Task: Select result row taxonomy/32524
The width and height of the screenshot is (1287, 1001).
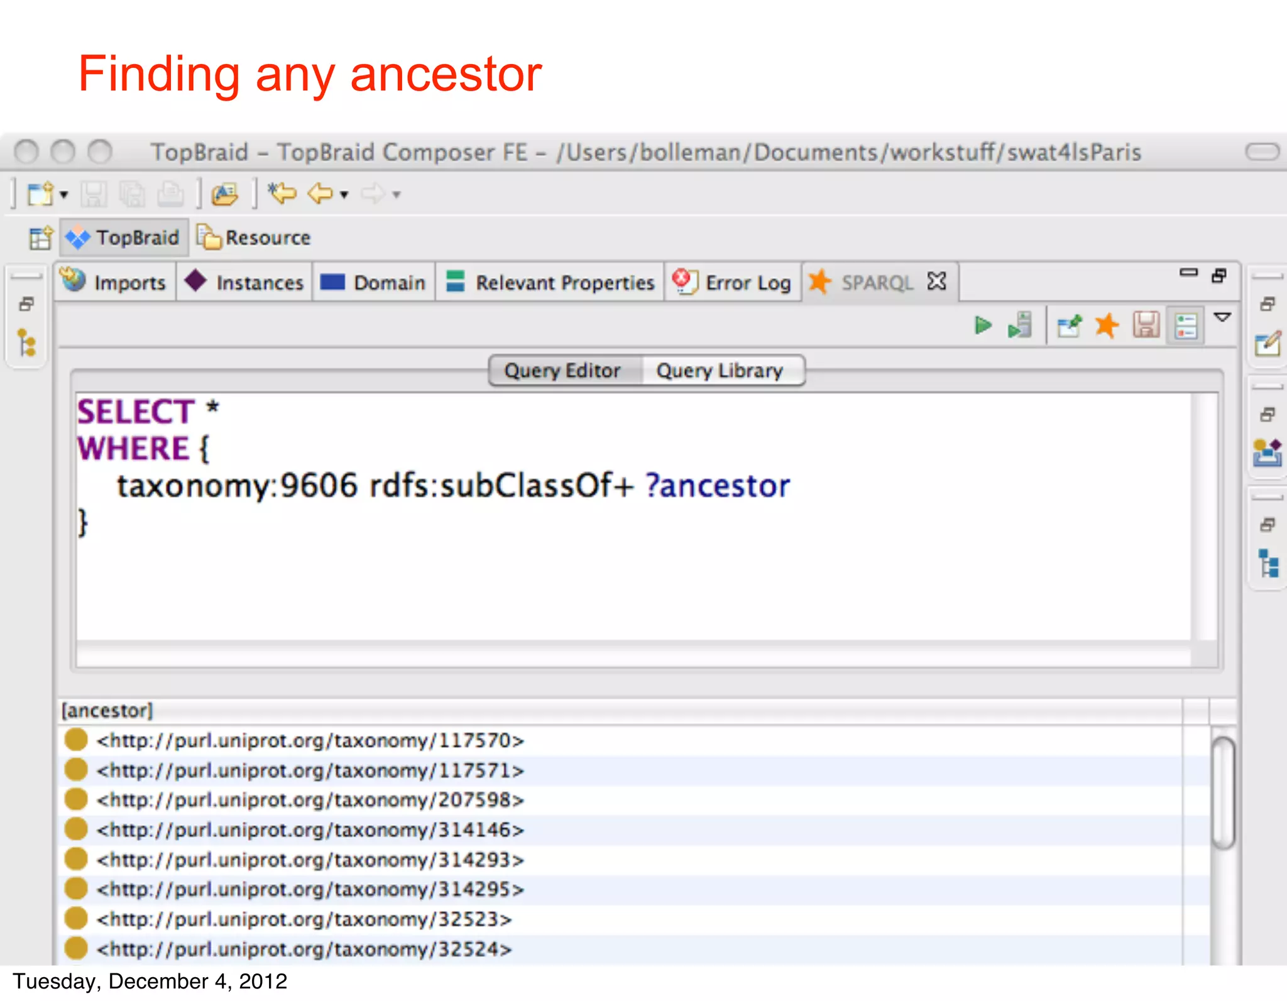Action: coord(635,949)
